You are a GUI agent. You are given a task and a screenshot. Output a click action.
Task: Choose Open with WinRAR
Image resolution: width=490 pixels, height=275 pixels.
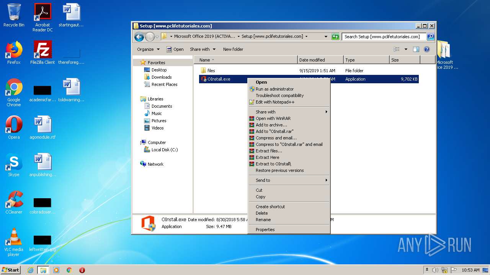(289, 118)
